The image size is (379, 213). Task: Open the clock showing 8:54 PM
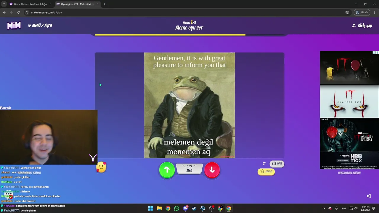tap(366, 208)
